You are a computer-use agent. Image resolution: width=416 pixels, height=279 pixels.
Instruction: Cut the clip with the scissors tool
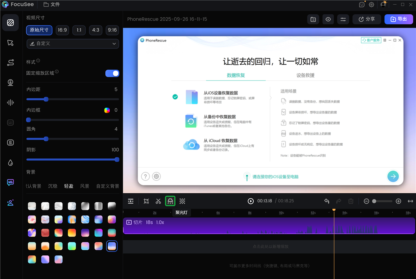(158, 201)
